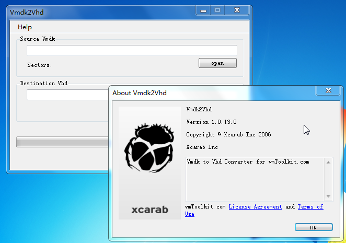The width and height of the screenshot is (346, 243).
Task: Click the description box scroll-up arrow
Action: 328,163
